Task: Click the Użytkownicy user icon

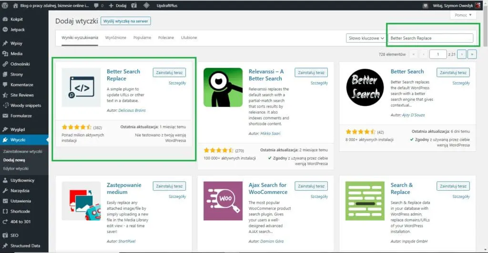Action: tap(5, 180)
